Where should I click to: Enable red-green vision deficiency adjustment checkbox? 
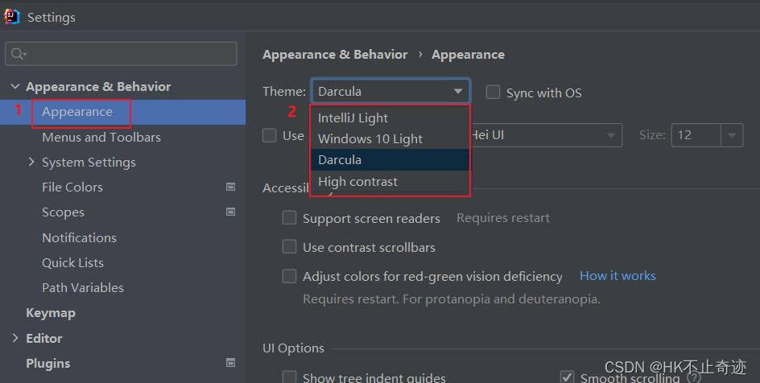pos(289,276)
